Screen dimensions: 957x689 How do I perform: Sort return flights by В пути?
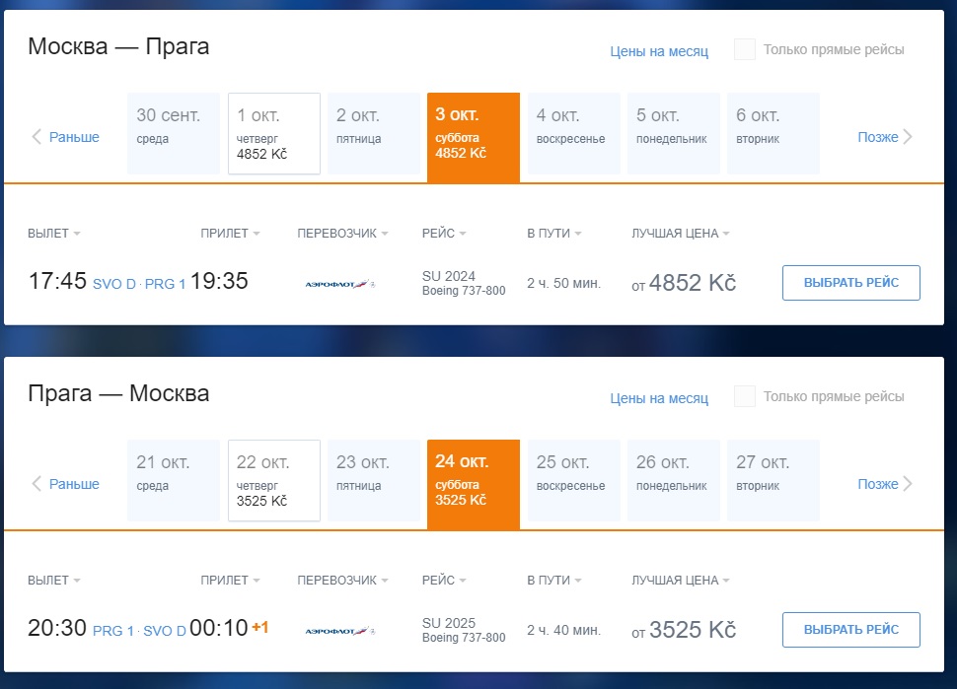(x=554, y=580)
